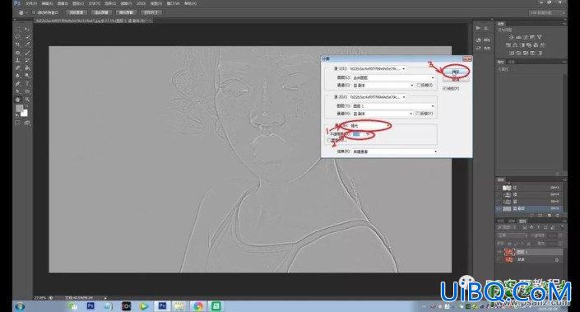Click background color swatch

click(24, 113)
